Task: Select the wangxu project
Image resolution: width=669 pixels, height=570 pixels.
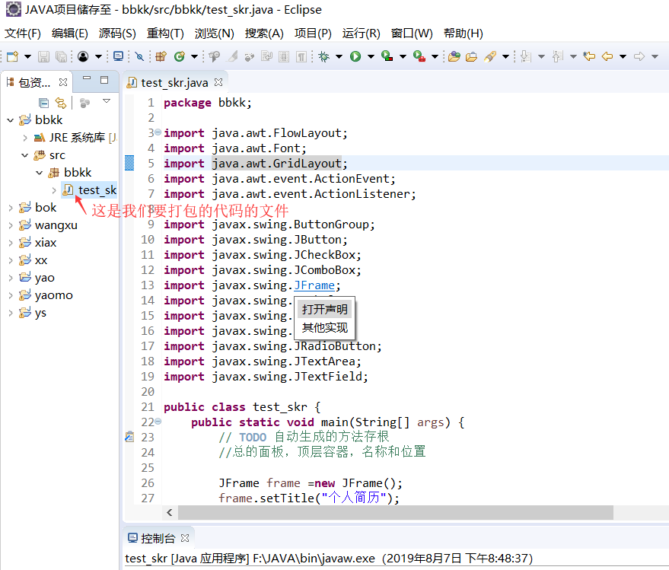Action: pos(56,225)
